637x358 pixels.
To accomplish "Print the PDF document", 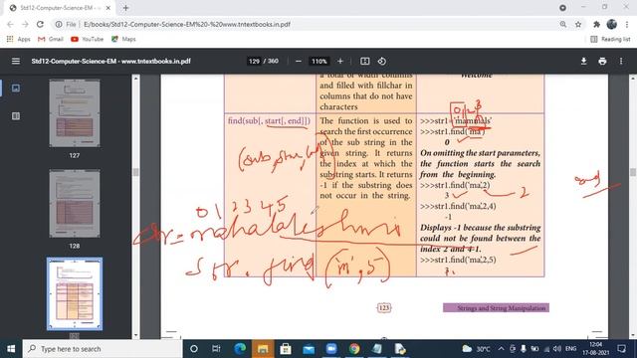I will pyautogui.click(x=602, y=61).
